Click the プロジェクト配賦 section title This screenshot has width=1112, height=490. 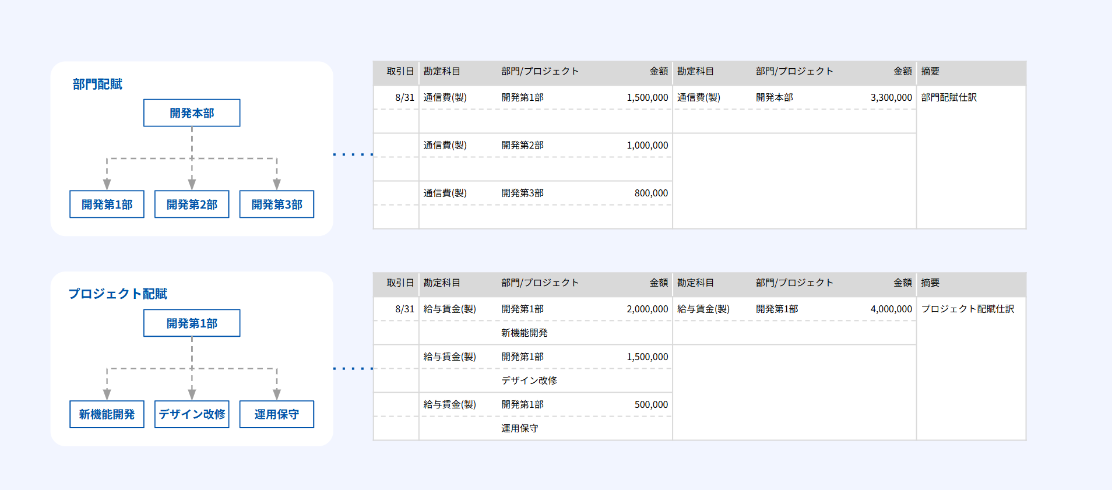click(x=118, y=294)
